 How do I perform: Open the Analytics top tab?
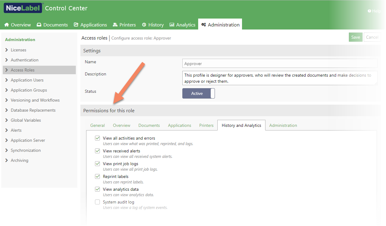[x=182, y=25]
